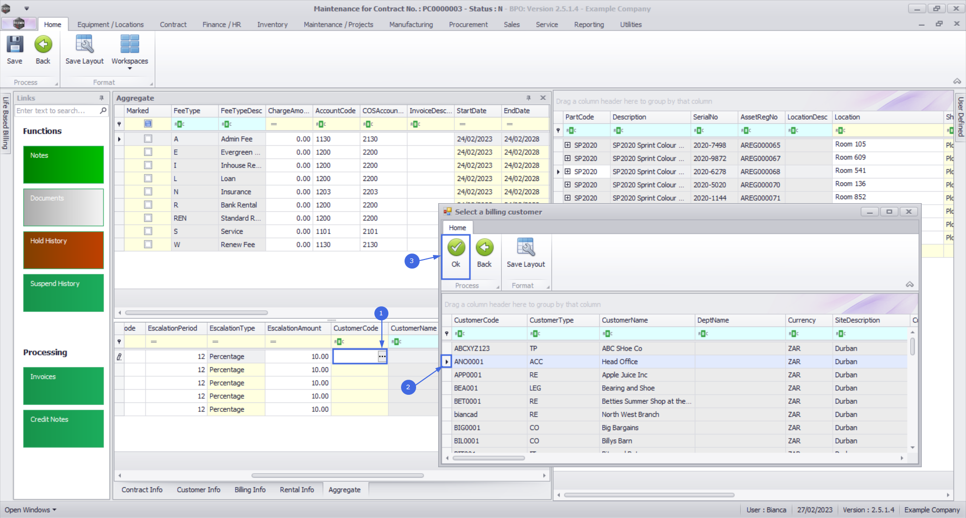Open the Credit Notes processing tile
Screen dimensions: 966x518
(63, 429)
